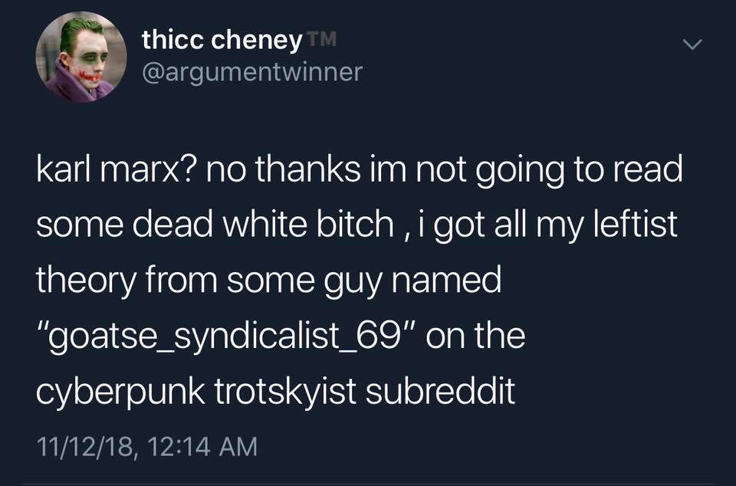Click the words on the after the quote

[x=475, y=336]
